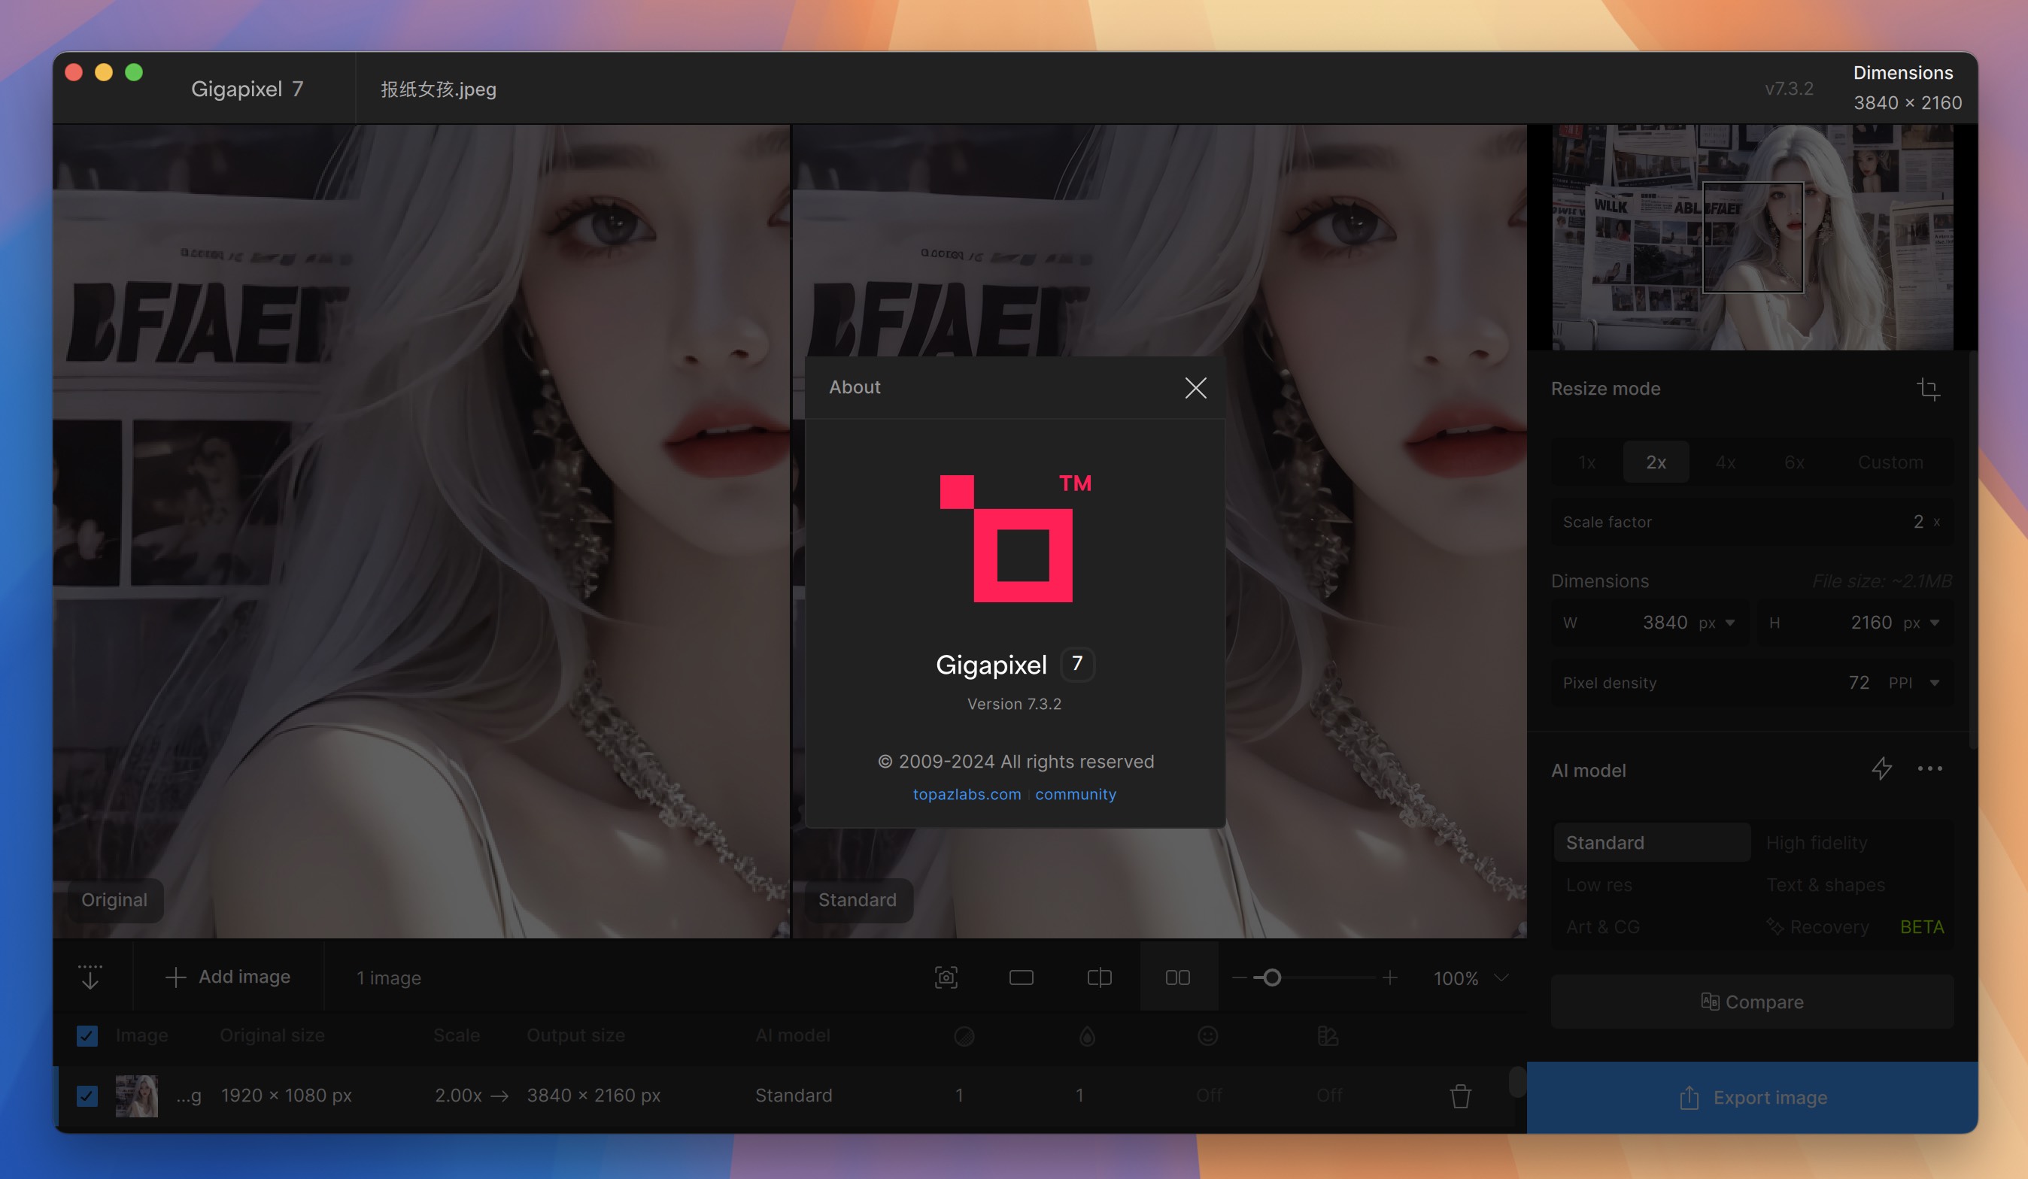Screen dimensions: 2028x1179
Task: Close the About dialog
Action: 1195,388
